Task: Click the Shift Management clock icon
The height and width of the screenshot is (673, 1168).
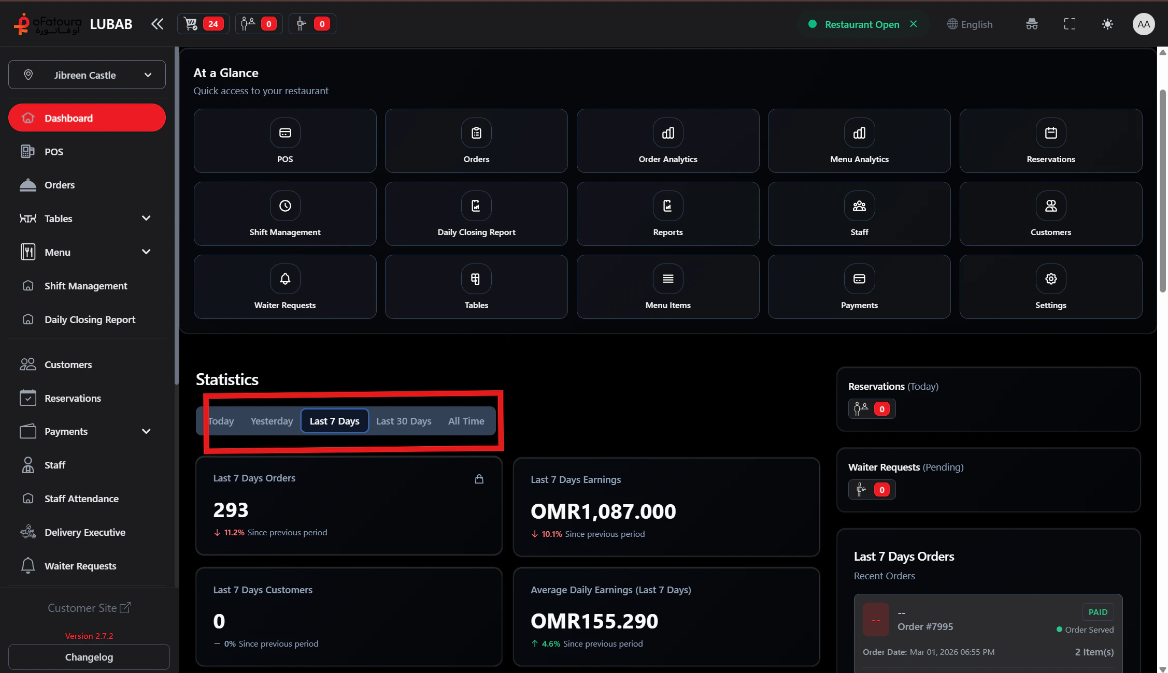Action: pos(284,206)
